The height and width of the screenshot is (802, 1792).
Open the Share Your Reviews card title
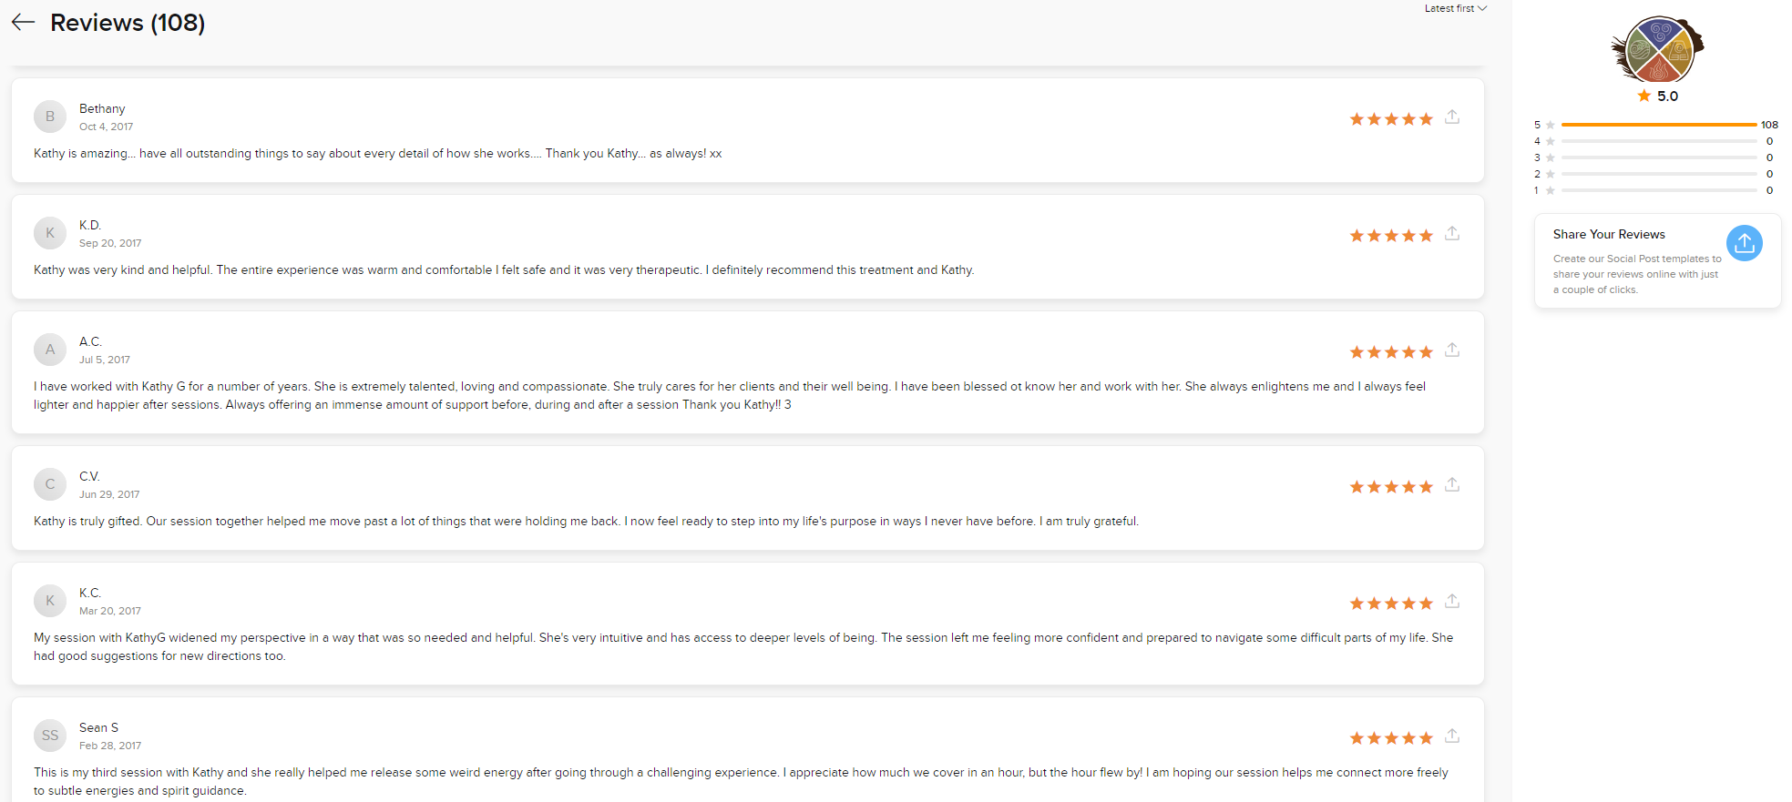[x=1609, y=235]
